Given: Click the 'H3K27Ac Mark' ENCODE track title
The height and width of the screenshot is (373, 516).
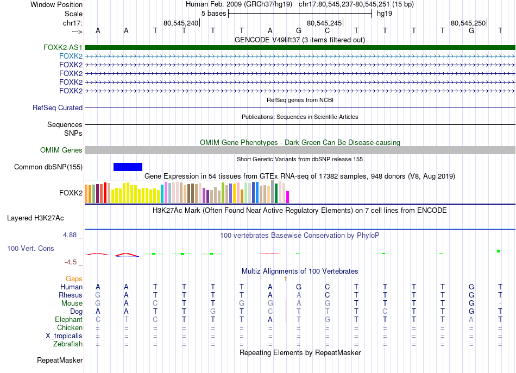Looking at the screenshot, I should pos(300,210).
